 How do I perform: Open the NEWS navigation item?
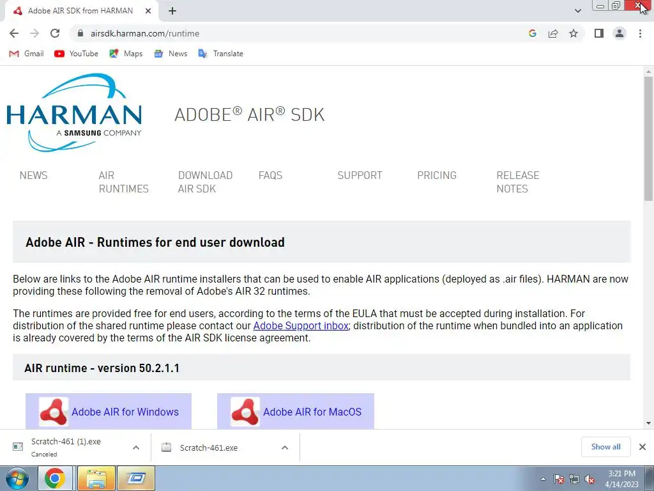click(x=33, y=175)
